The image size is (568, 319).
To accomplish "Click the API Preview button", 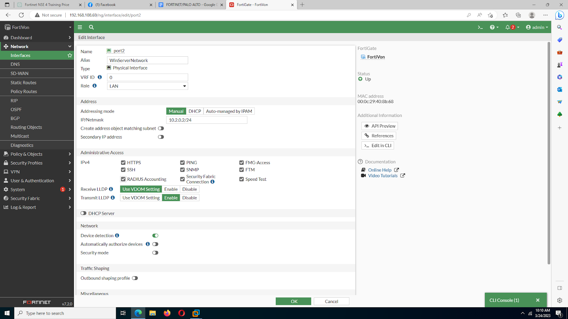I will (380, 126).
